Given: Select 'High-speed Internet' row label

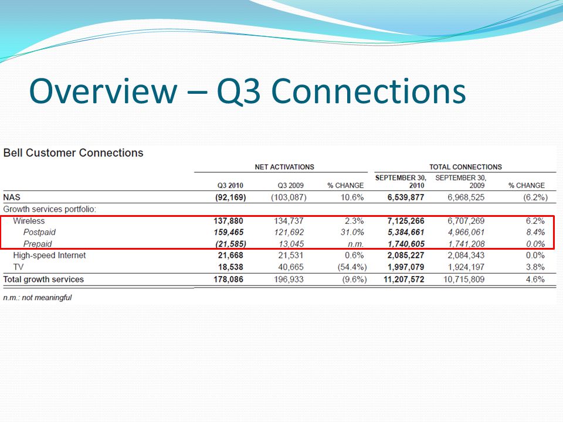Looking at the screenshot, I should [x=49, y=256].
